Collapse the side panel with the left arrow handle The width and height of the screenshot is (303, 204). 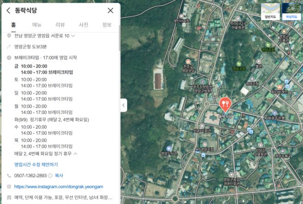(124, 105)
